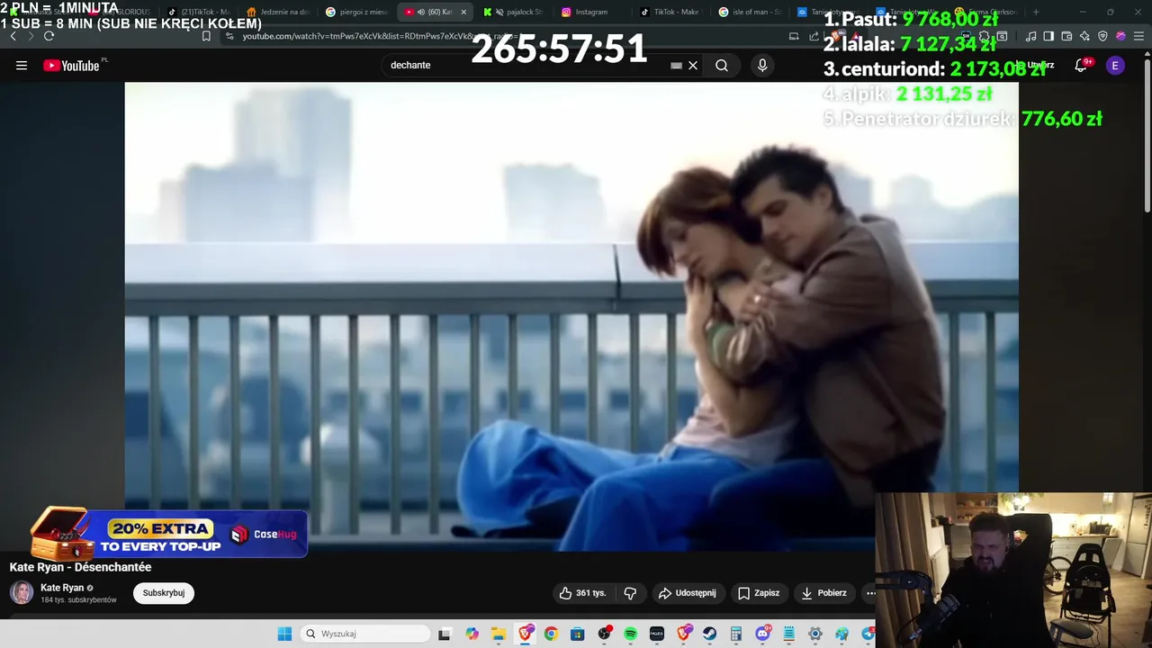This screenshot has height=648, width=1152.
Task: View site settings icon beside URL
Action: click(x=230, y=36)
